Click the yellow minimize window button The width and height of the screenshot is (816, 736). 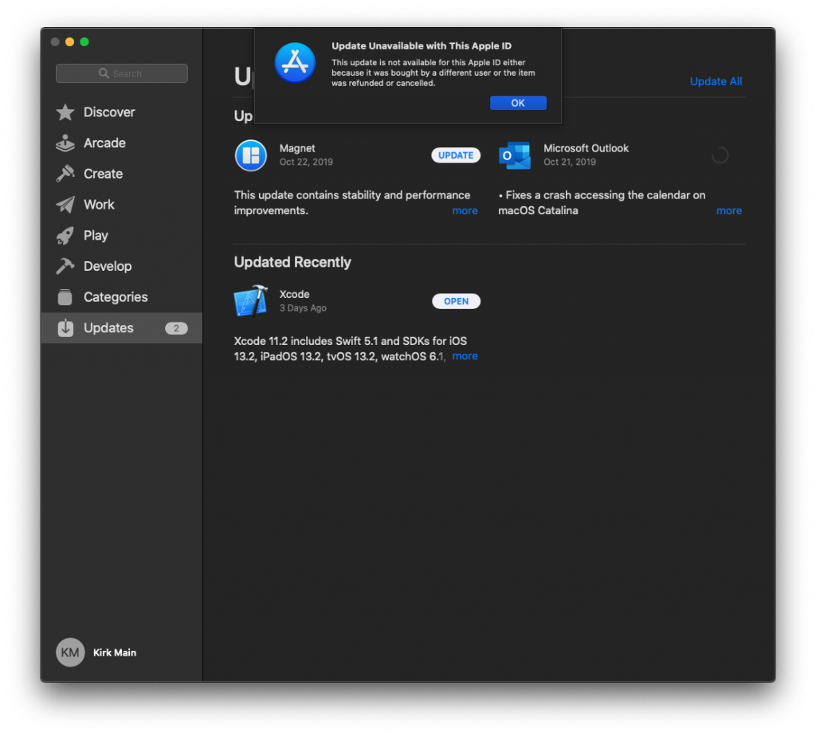pyautogui.click(x=70, y=41)
